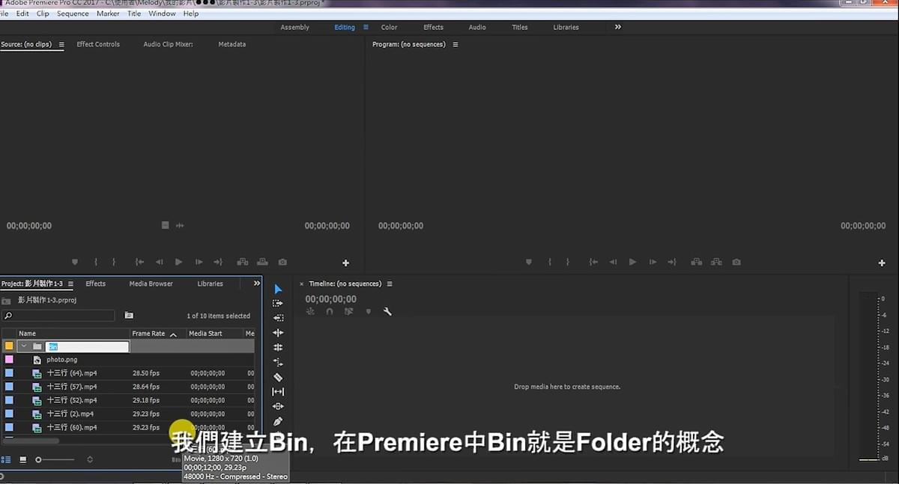Play the Source monitor
899x484 pixels.
pyautogui.click(x=178, y=262)
